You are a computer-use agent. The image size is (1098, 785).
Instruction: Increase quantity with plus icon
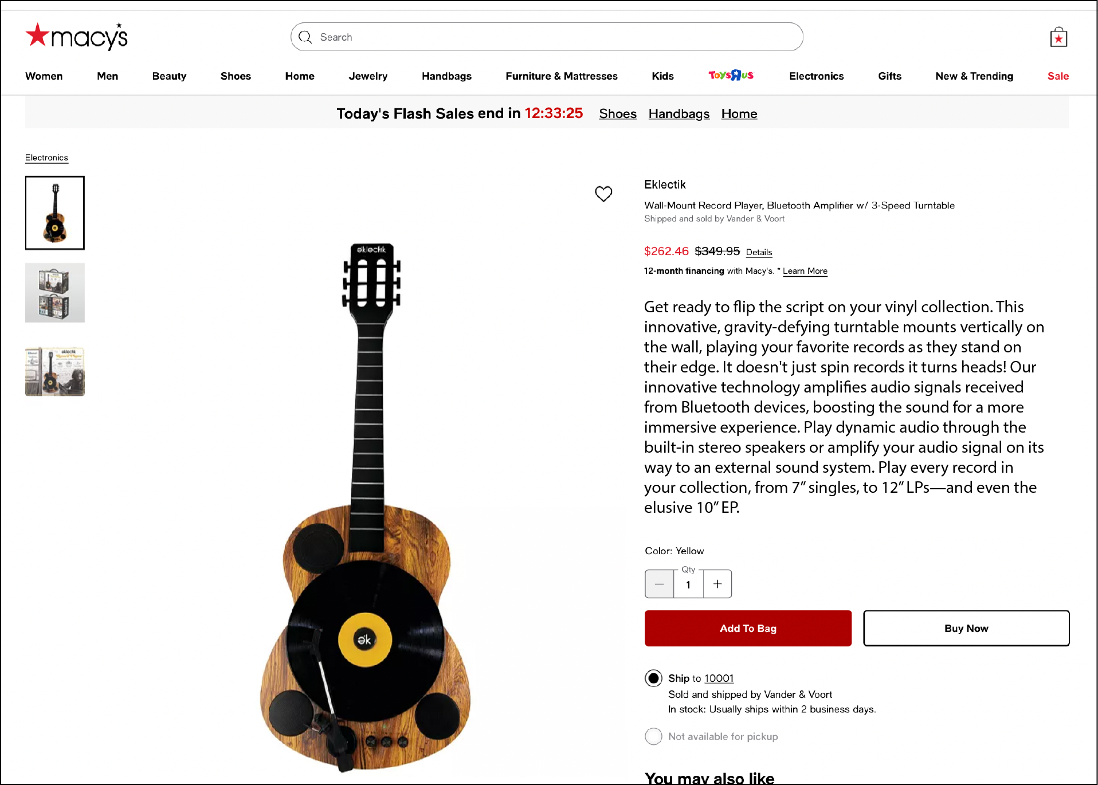717,584
